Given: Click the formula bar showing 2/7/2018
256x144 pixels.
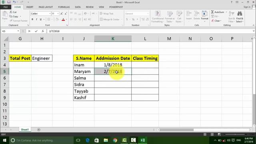Looking at the screenshot, I should point(149,31).
